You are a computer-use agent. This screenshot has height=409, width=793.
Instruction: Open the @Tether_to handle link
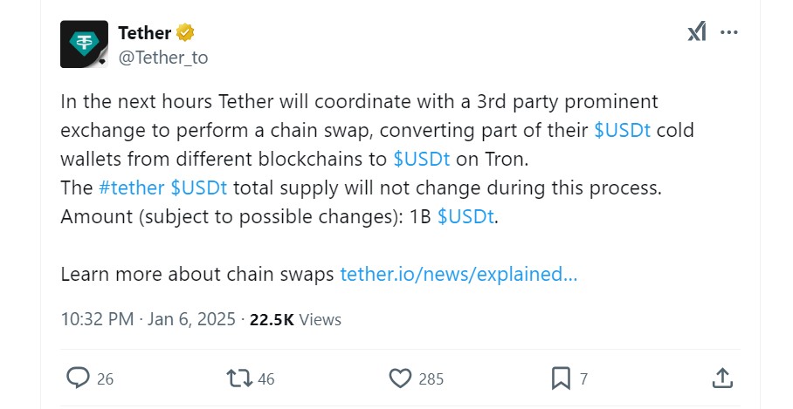pos(163,58)
